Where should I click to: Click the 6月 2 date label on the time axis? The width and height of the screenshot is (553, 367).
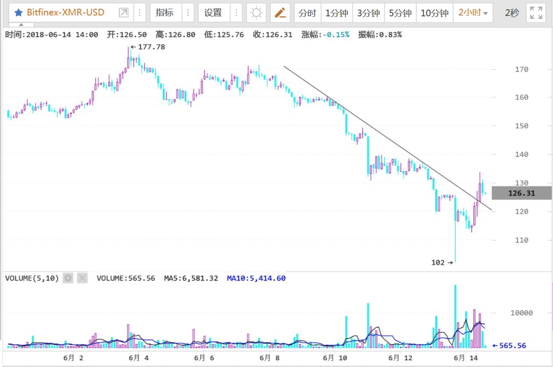(73, 358)
